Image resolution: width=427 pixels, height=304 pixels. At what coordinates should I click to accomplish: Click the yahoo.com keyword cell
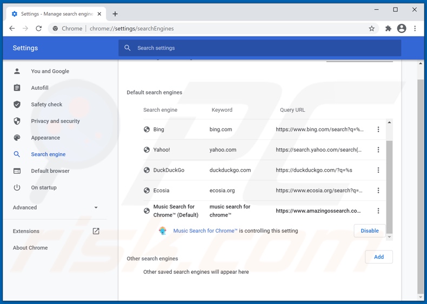click(x=223, y=150)
